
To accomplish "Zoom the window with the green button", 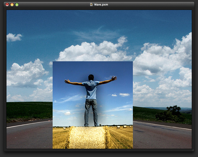I will (x=17, y=5).
